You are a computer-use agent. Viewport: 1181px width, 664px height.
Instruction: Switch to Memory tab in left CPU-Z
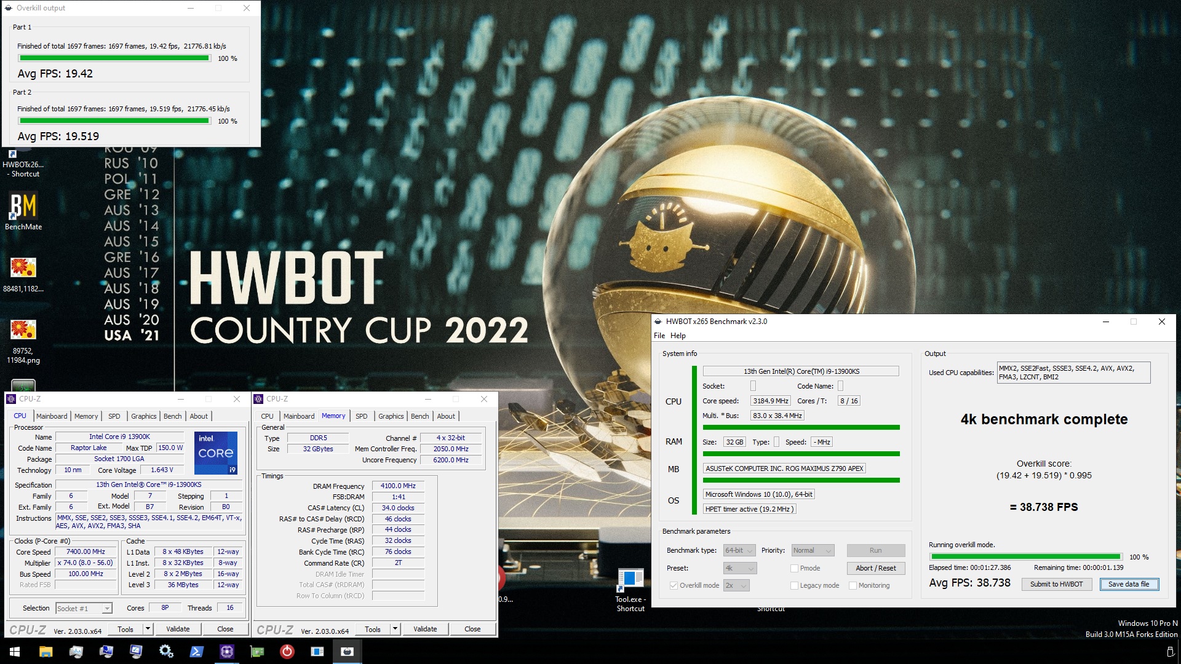click(86, 416)
